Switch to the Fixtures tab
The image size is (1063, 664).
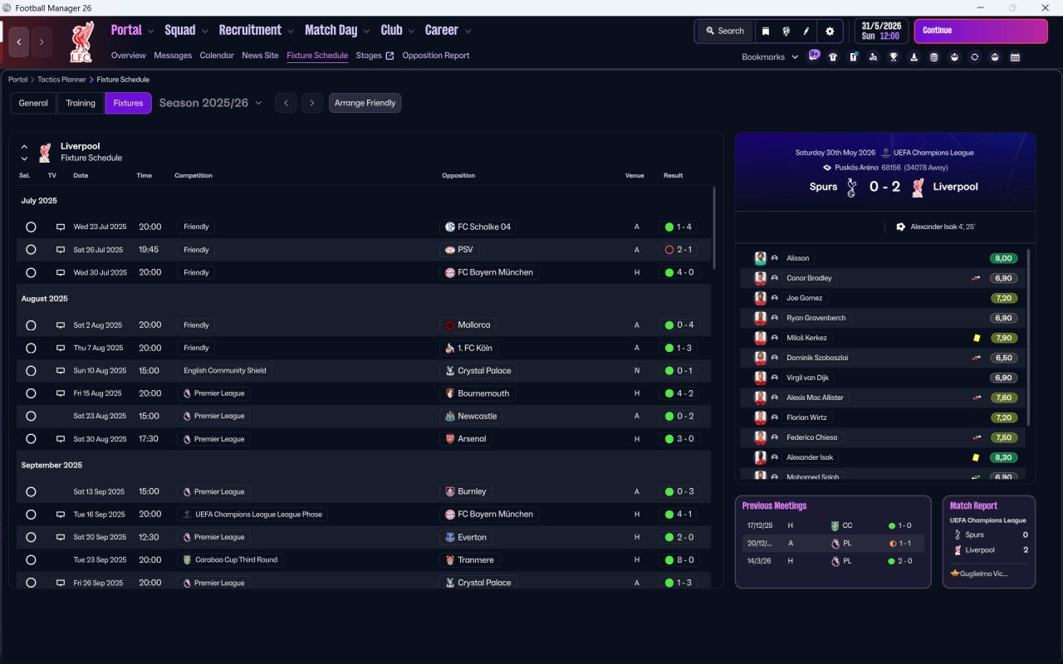[x=128, y=103]
